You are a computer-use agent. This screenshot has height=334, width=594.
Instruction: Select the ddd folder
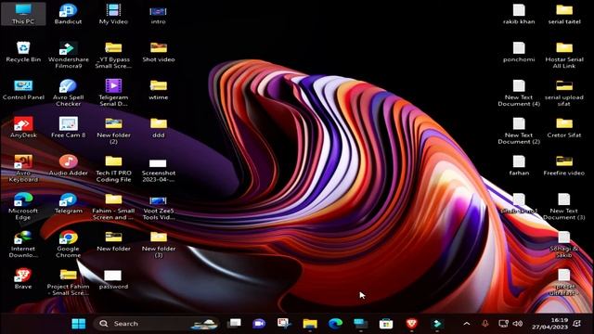click(x=159, y=128)
